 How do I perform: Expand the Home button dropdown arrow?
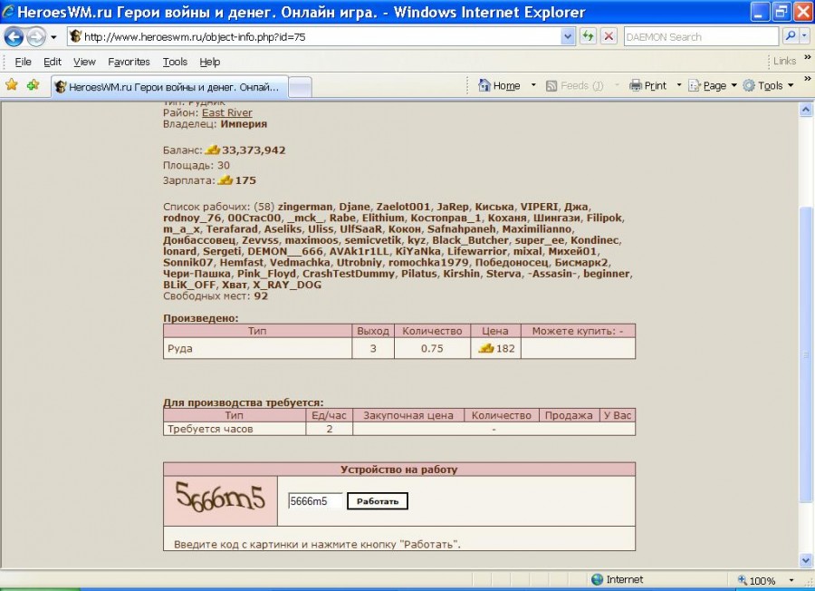click(533, 85)
